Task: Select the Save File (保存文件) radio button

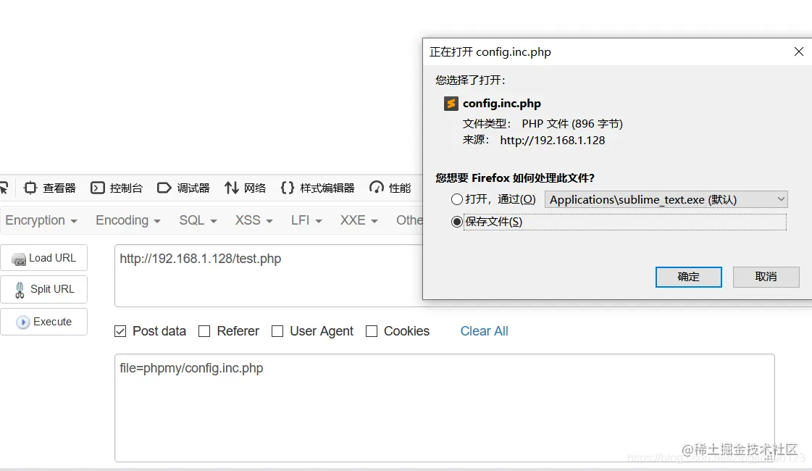Action: (457, 222)
